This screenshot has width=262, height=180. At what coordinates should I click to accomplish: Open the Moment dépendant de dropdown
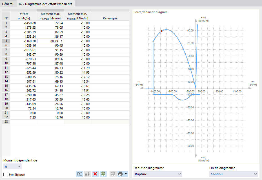pyautogui.click(x=12, y=166)
